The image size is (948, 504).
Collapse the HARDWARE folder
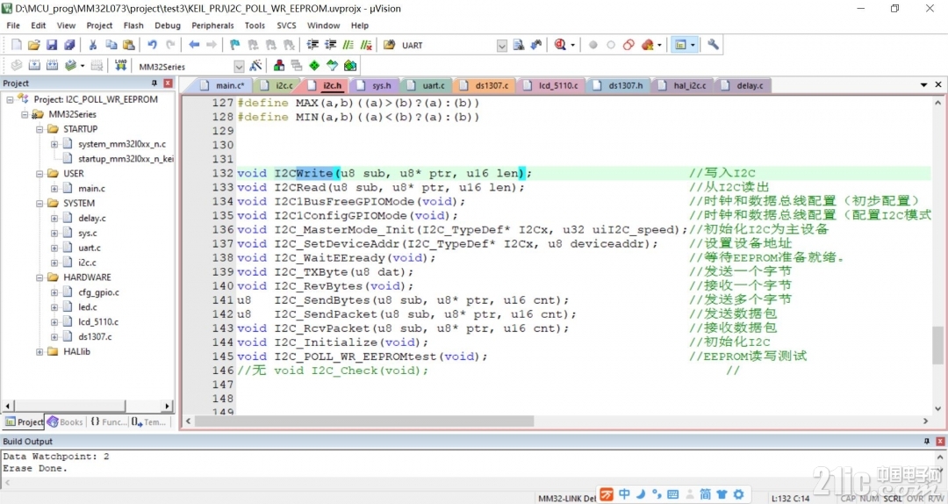click(x=39, y=277)
